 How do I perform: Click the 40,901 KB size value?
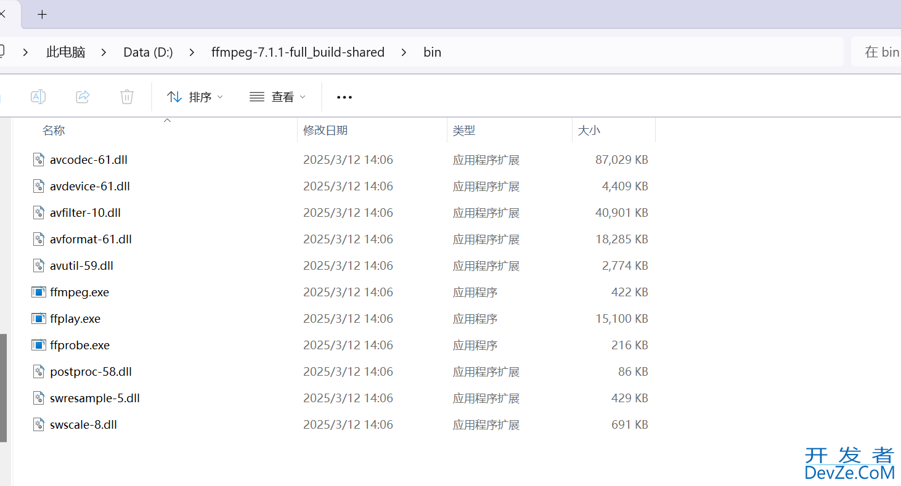pos(622,213)
